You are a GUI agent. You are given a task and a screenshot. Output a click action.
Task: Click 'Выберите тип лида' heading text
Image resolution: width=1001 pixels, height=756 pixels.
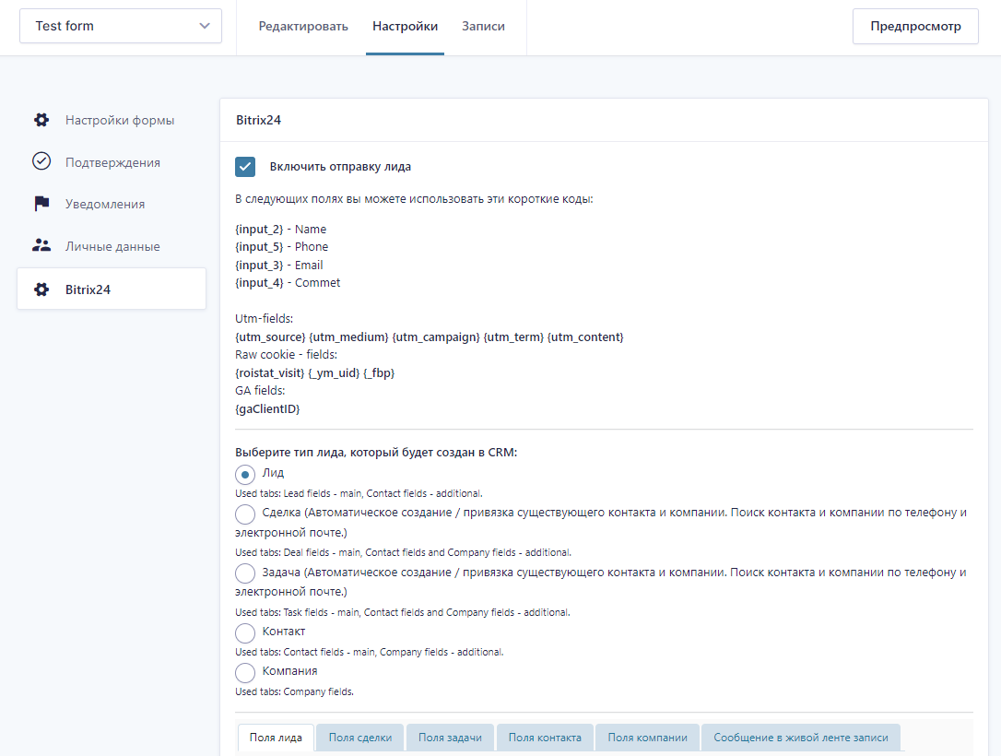coord(376,453)
